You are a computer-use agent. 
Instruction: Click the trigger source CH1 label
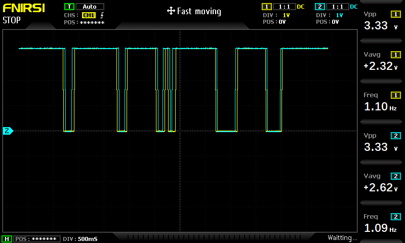point(88,15)
